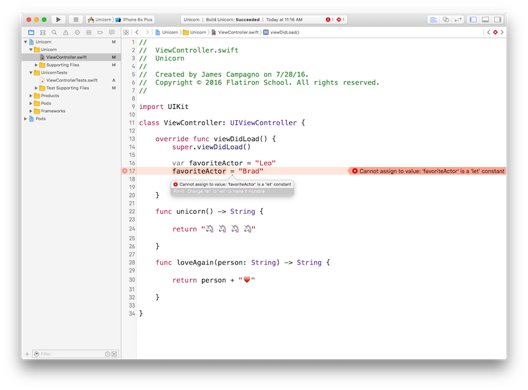Screen dimensions: 528x390
Task: Open the viewDidLoad() method list in the jump bar
Action: click(x=281, y=32)
